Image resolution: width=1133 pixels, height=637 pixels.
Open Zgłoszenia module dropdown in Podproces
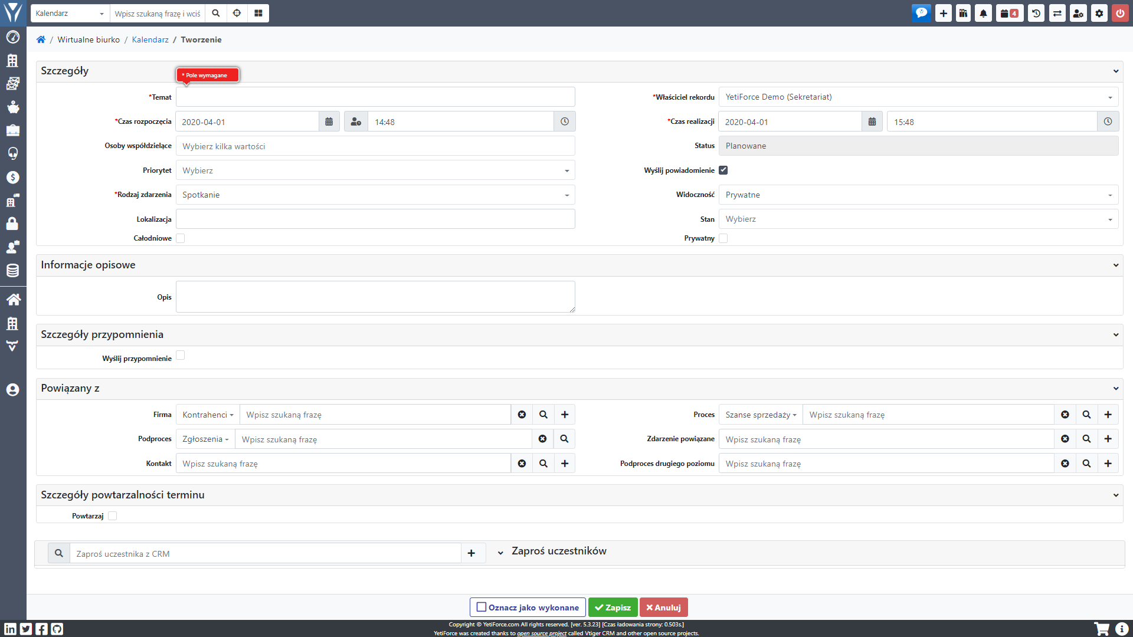pos(205,439)
